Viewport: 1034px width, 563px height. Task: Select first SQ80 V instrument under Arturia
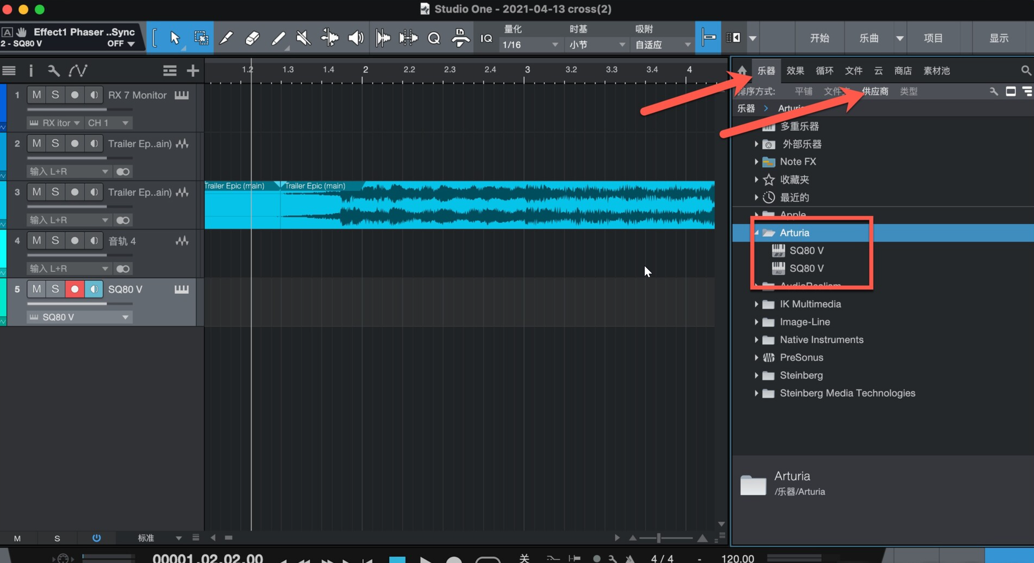pyautogui.click(x=806, y=251)
